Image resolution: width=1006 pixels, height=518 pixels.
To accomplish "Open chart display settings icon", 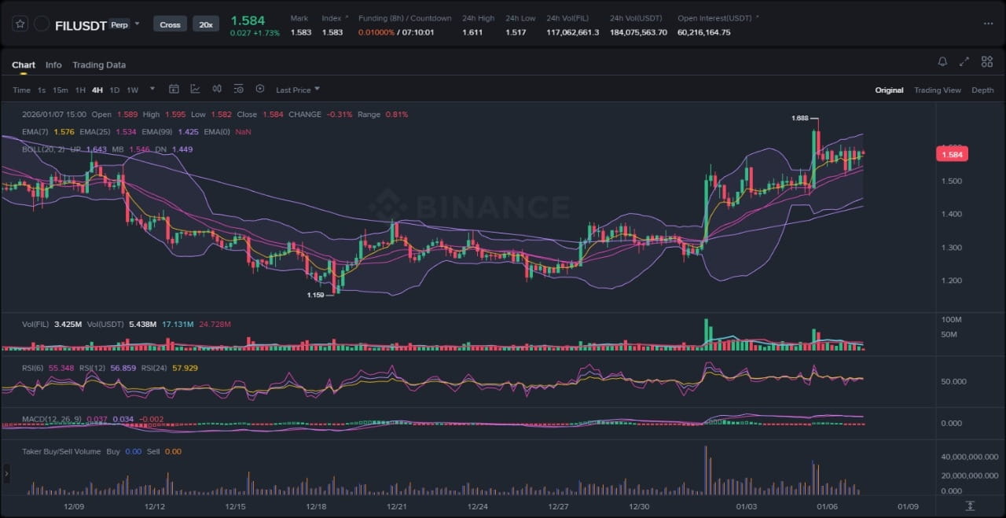I will [x=238, y=90].
